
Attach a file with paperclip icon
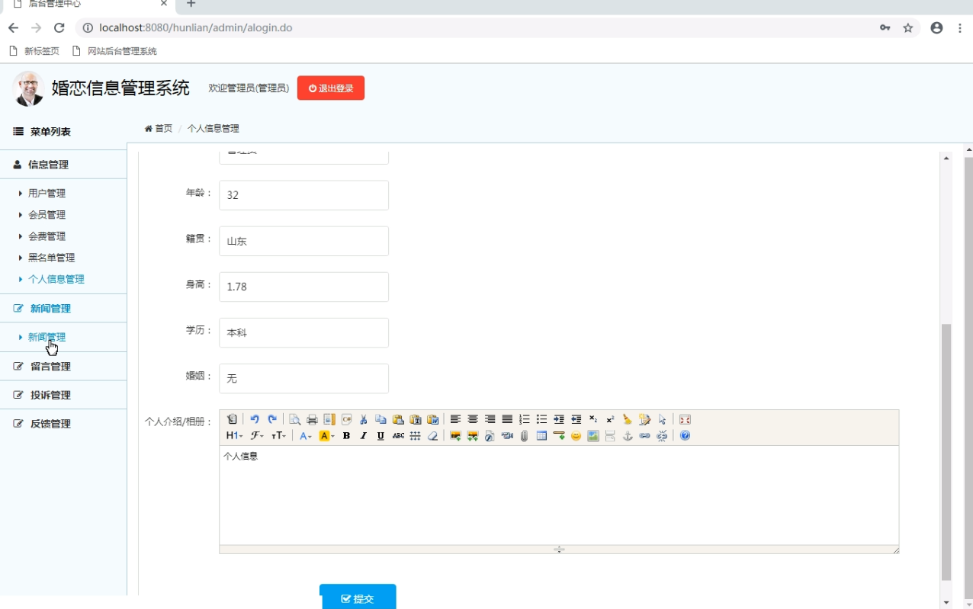[x=525, y=436]
